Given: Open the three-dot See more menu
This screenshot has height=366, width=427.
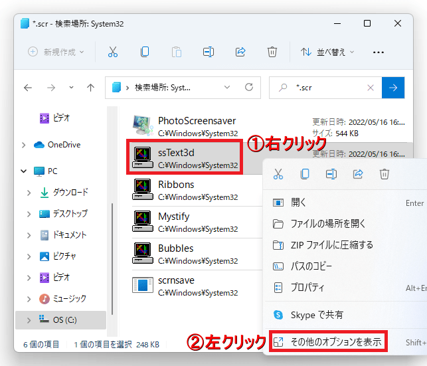Looking at the screenshot, I should pos(379,52).
